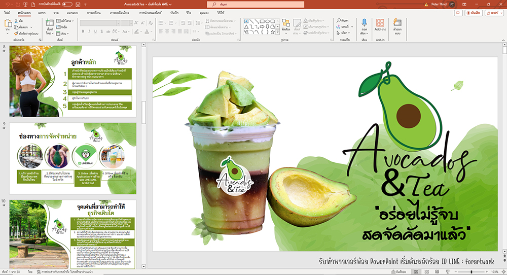Click the Paste clipboard icon
The height and width of the screenshot is (275, 507).
click(x=8, y=23)
